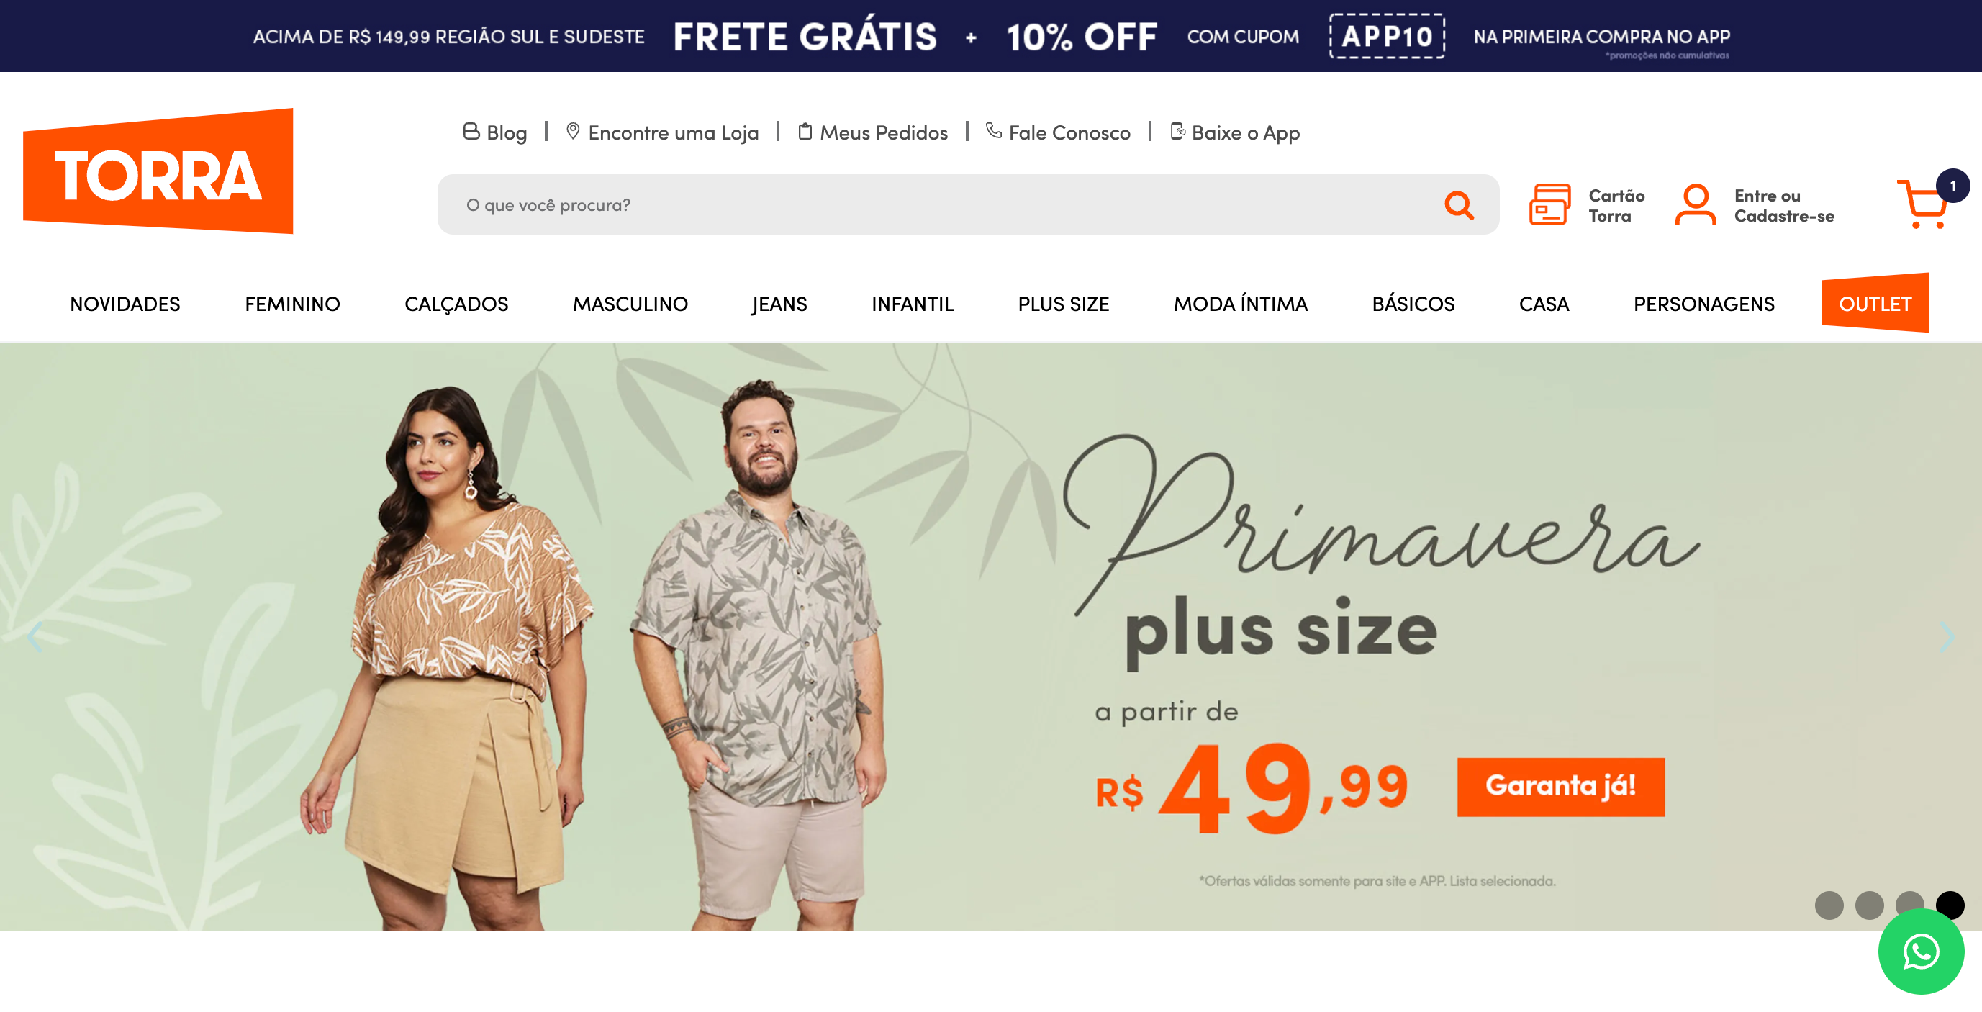
Task: Advance to next banner slide arrow
Action: pyautogui.click(x=1947, y=637)
